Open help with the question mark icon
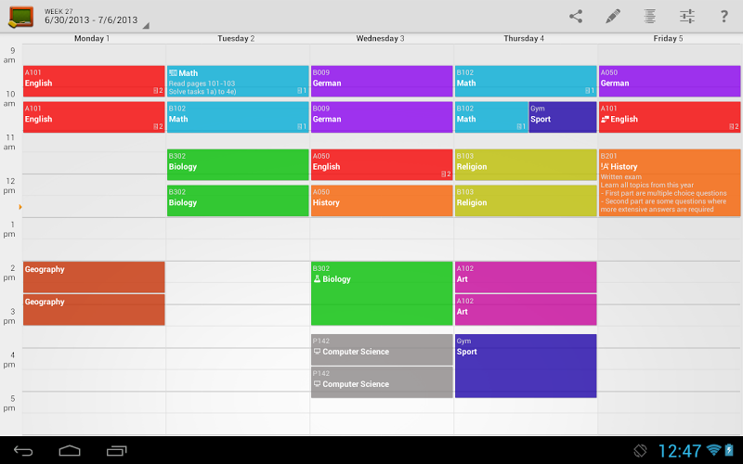 click(x=724, y=17)
